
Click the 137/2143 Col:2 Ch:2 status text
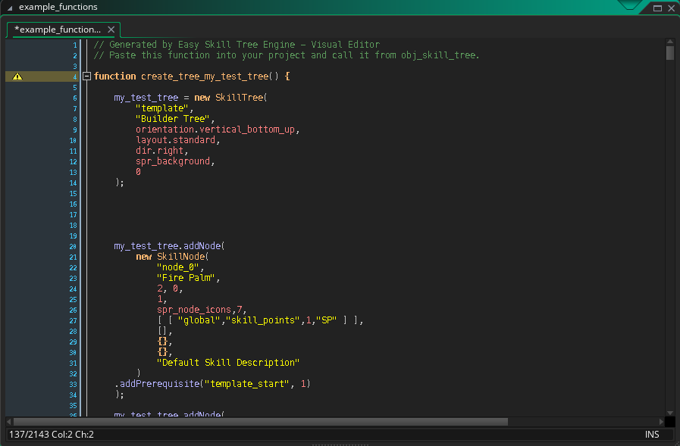click(x=52, y=435)
